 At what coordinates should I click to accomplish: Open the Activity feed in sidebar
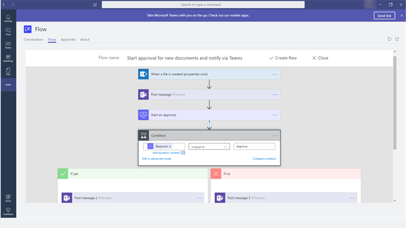tap(8, 18)
